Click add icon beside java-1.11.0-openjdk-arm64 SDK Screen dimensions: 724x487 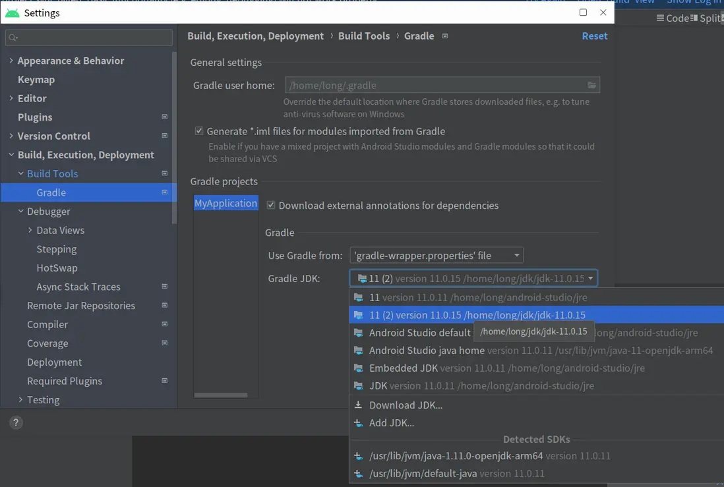coord(358,456)
